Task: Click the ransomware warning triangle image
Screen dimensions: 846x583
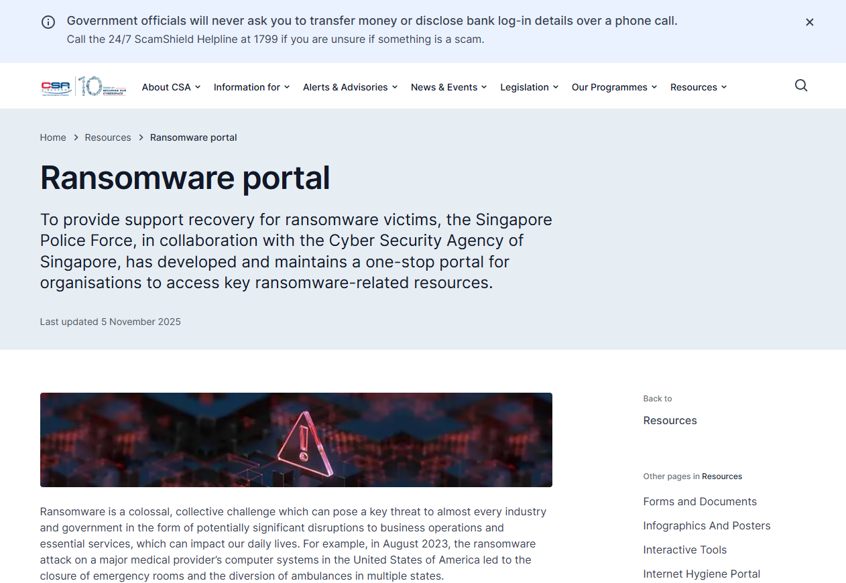Action: pos(296,440)
